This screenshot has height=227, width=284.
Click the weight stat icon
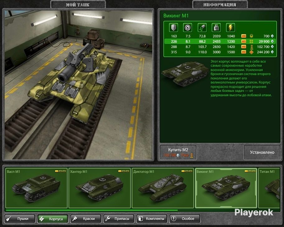(x=216, y=27)
